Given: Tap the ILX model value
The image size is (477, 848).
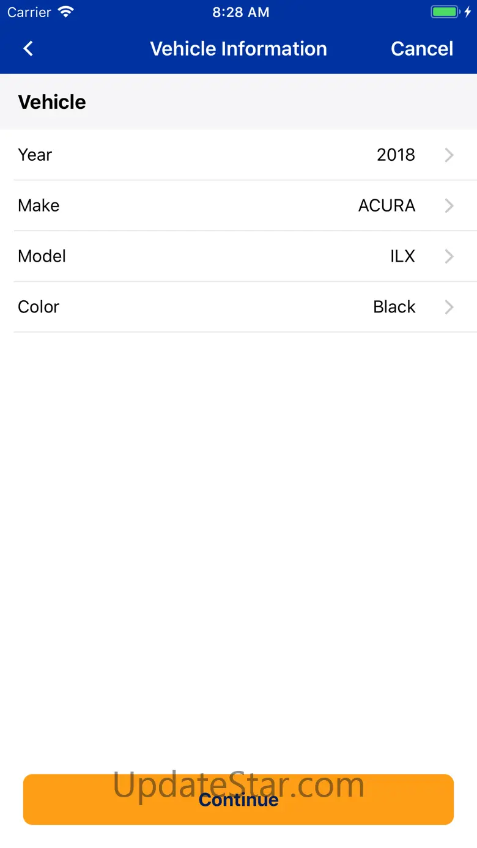Looking at the screenshot, I should 402,257.
